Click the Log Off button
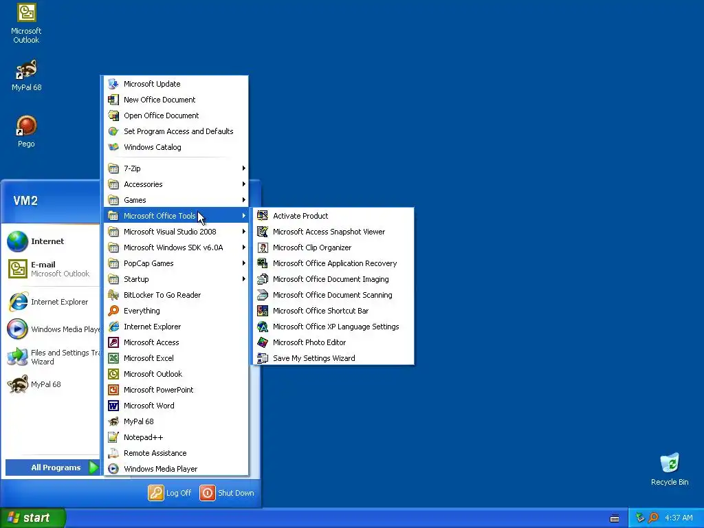Image resolution: width=704 pixels, height=528 pixels. pos(170,493)
